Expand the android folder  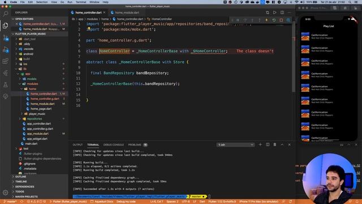pos(28,54)
